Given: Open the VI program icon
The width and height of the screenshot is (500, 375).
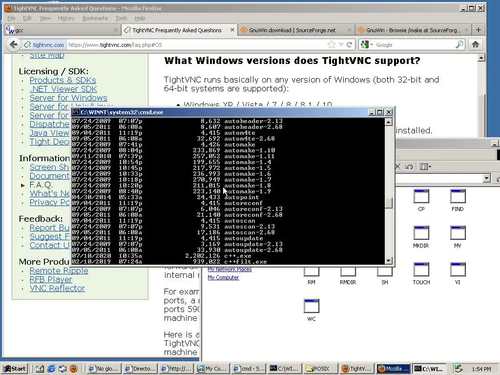Looking at the screenshot, I should [x=458, y=273].
